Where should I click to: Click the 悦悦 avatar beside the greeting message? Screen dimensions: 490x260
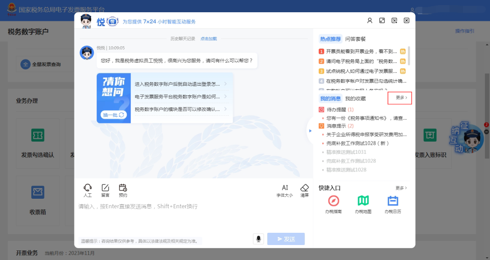point(87,53)
